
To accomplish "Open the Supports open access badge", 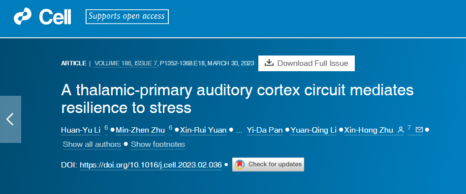I will [127, 17].
